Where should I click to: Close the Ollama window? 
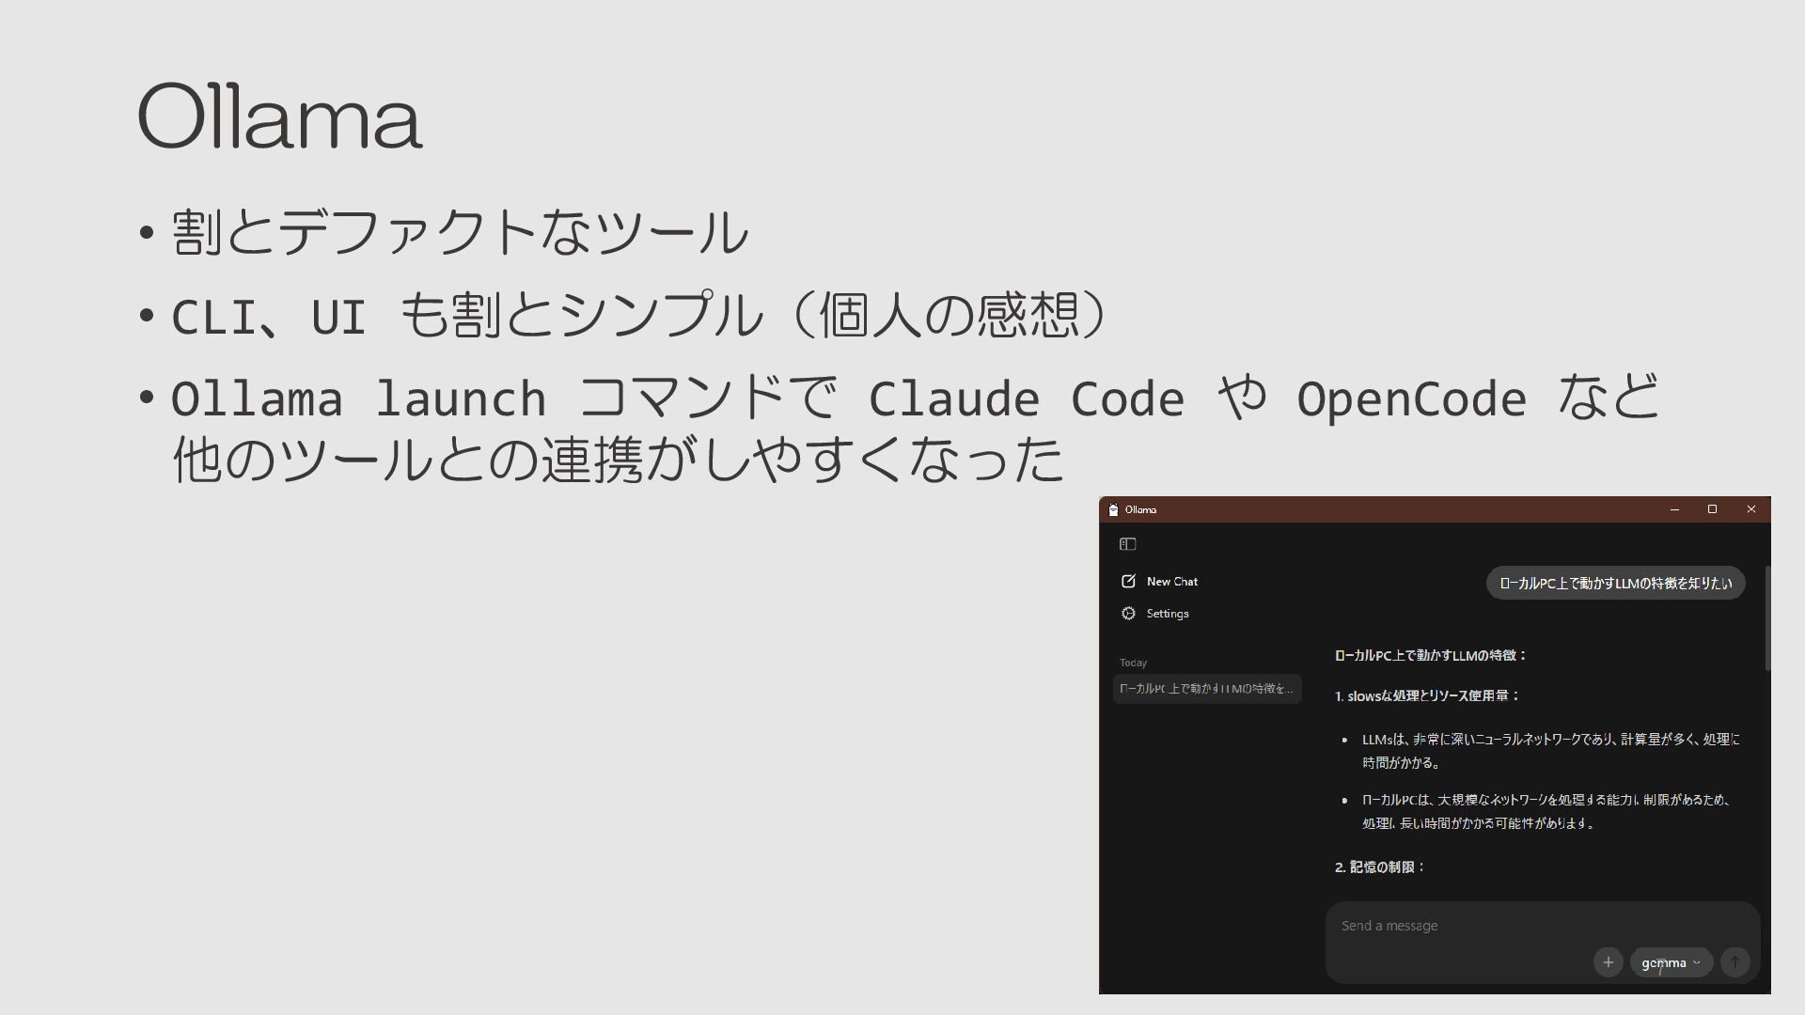tap(1750, 509)
